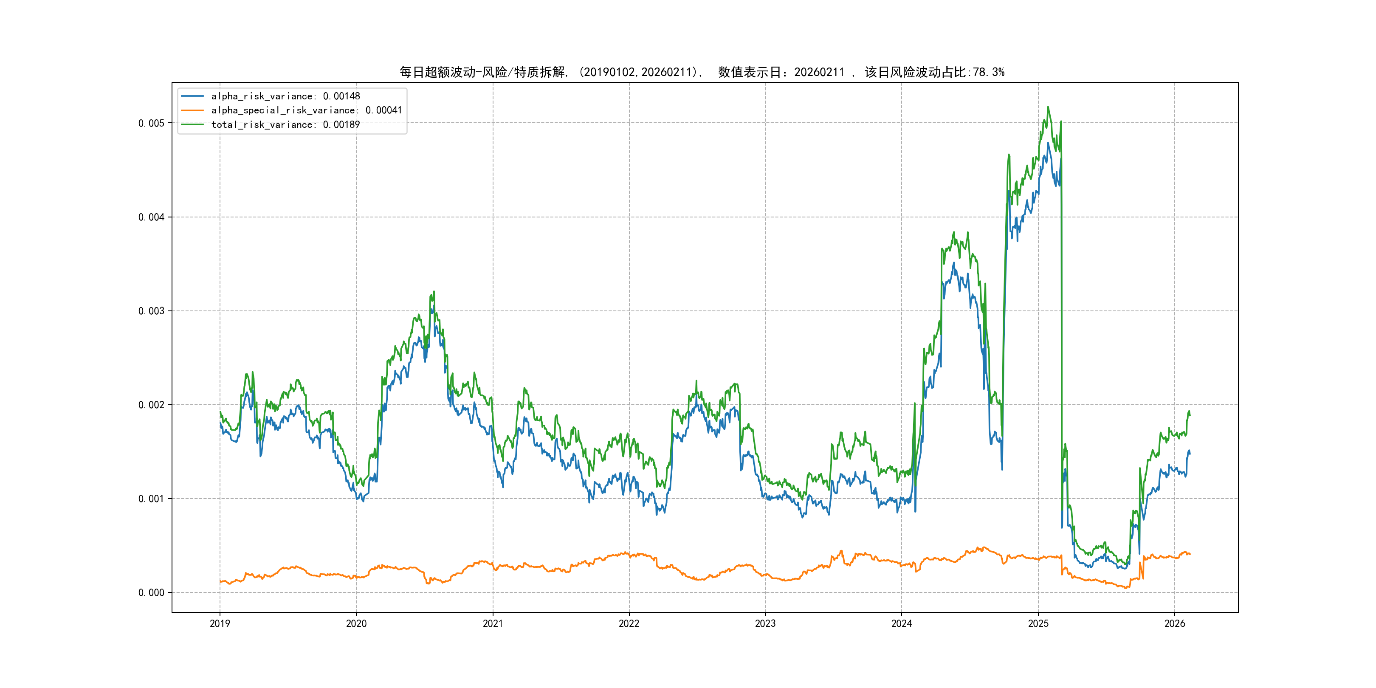Image resolution: width=1376 pixels, height=688 pixels.
Task: Click the 0.003 y-axis tick label
Action: tap(151, 311)
